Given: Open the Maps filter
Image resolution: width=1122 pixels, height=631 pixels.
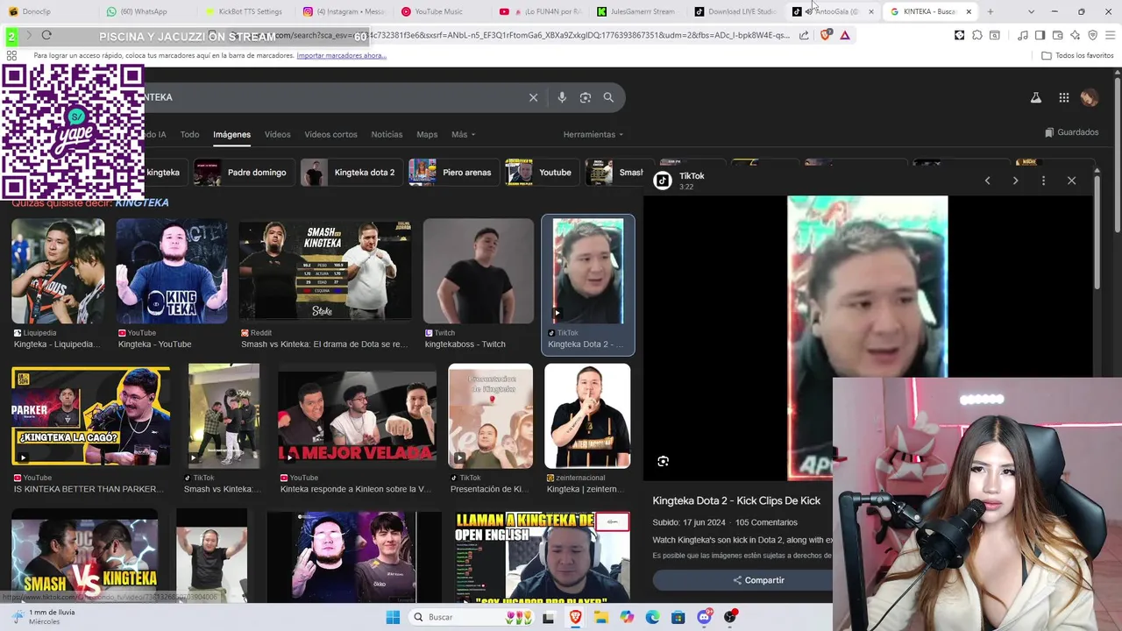Looking at the screenshot, I should (x=427, y=135).
